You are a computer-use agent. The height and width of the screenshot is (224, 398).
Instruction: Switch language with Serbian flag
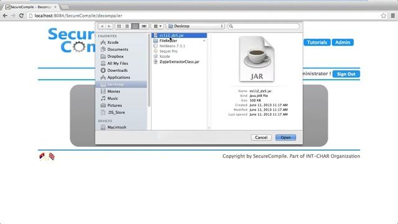[x=42, y=156]
